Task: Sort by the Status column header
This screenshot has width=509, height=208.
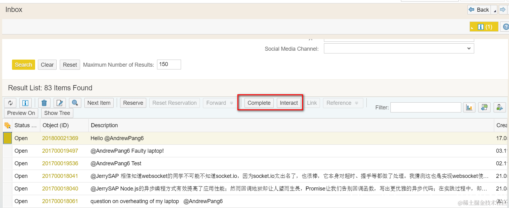Action: [26, 125]
